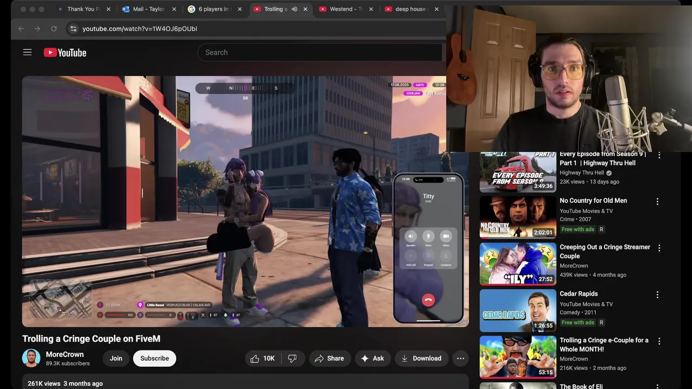
Task: Subscribe to MoreCrown channel
Action: [x=155, y=358]
